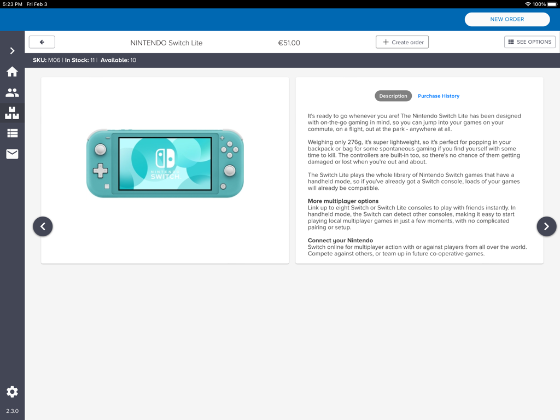This screenshot has height=420, width=560.
Task: Click the Nintendo Switch Lite product image
Action: click(x=165, y=164)
